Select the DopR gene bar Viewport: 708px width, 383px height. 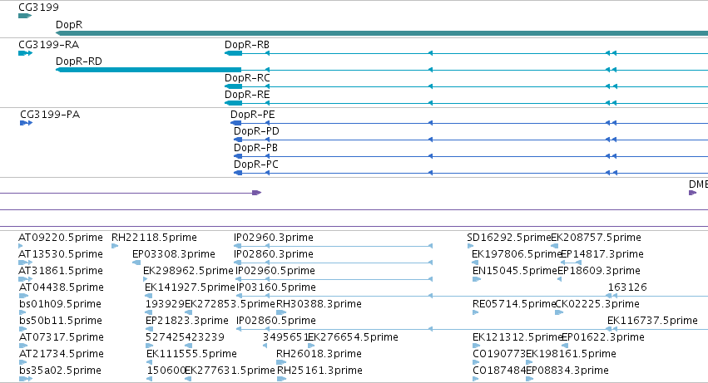pos(382,33)
